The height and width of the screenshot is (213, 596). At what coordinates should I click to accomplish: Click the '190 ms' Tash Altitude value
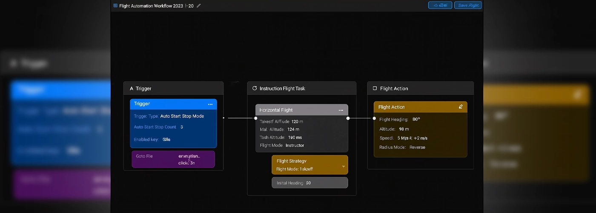coord(295,137)
